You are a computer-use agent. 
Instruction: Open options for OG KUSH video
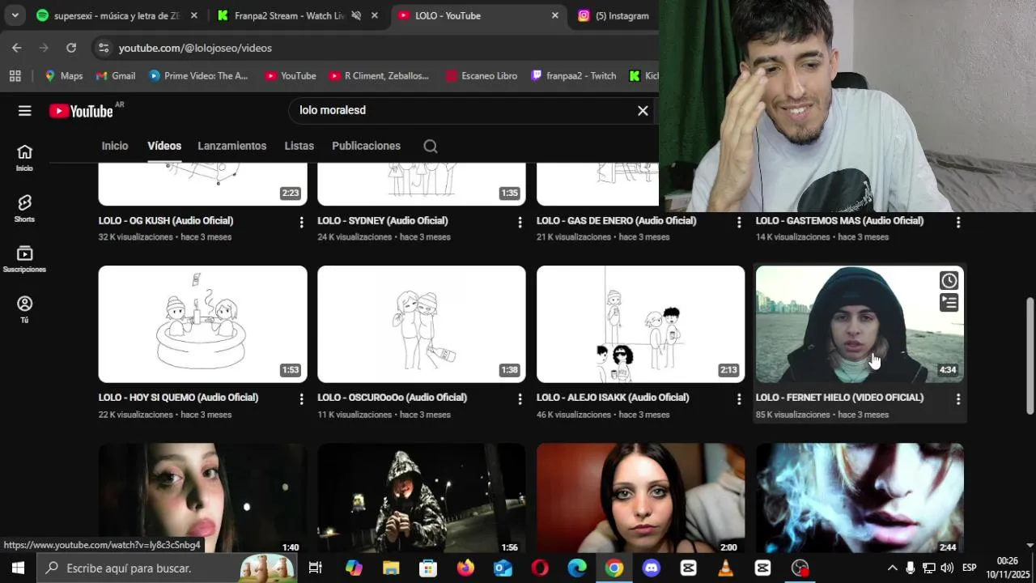[x=301, y=222]
